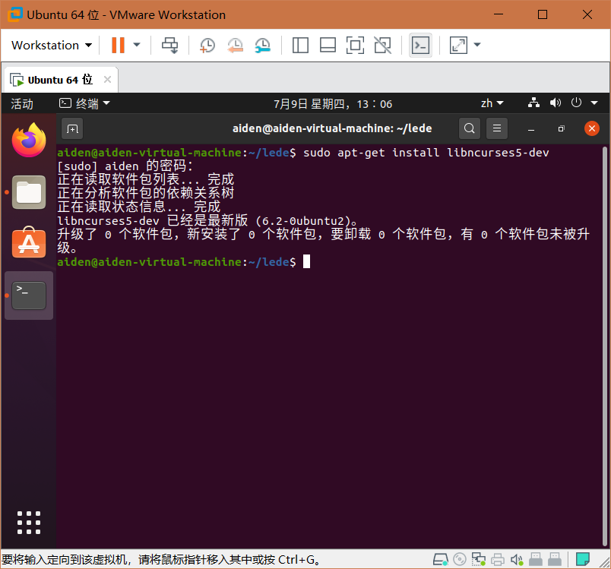This screenshot has width=611, height=569.
Task: Open the terminal search
Action: (469, 128)
